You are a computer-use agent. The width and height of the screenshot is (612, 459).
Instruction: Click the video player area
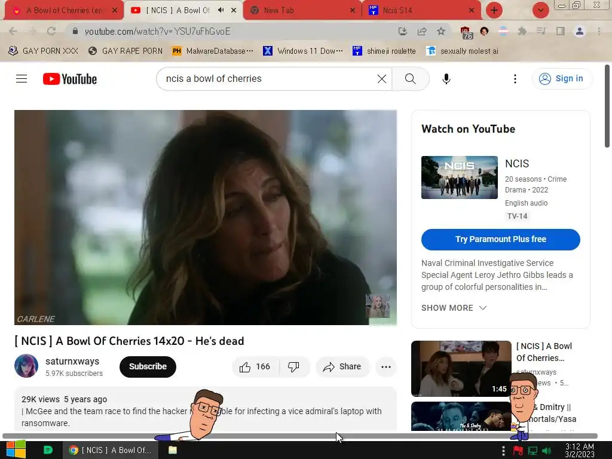click(206, 218)
